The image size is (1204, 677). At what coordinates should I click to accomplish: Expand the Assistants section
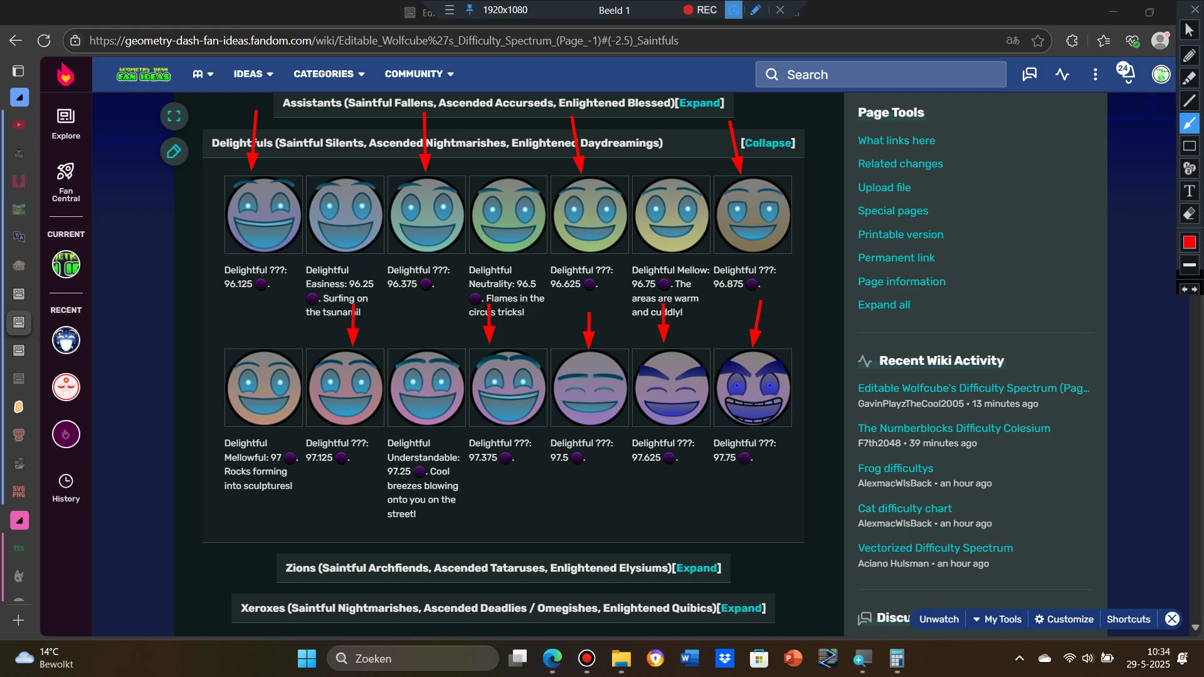(x=699, y=103)
